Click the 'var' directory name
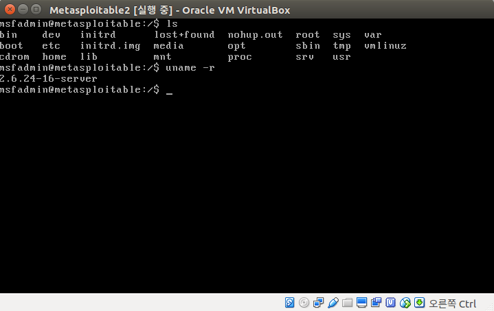Screen dimensions: 494x311 point(373,34)
